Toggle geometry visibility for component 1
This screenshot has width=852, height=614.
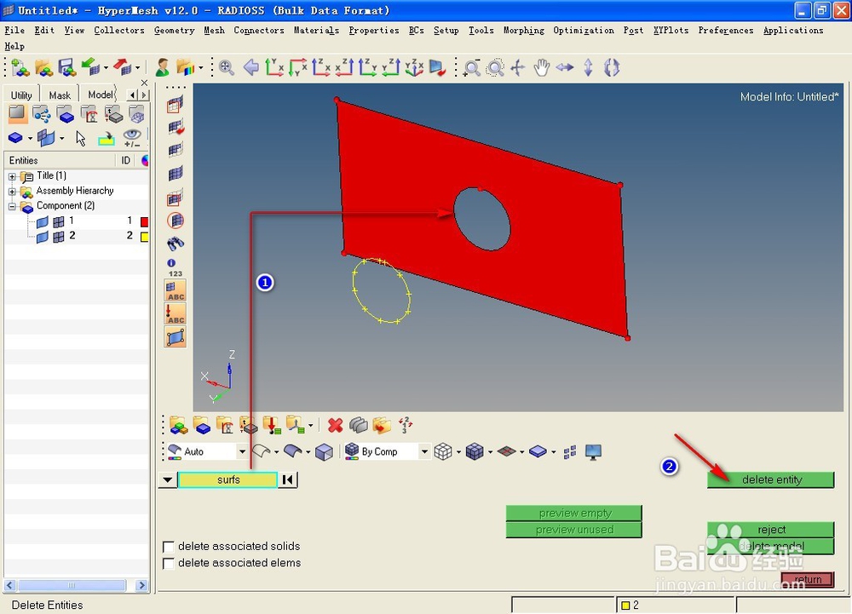click(x=43, y=221)
